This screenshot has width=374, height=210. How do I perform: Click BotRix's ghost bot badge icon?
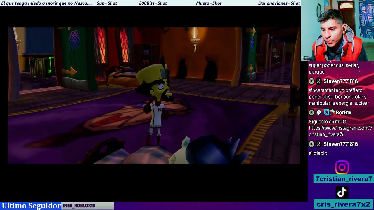click(x=319, y=113)
